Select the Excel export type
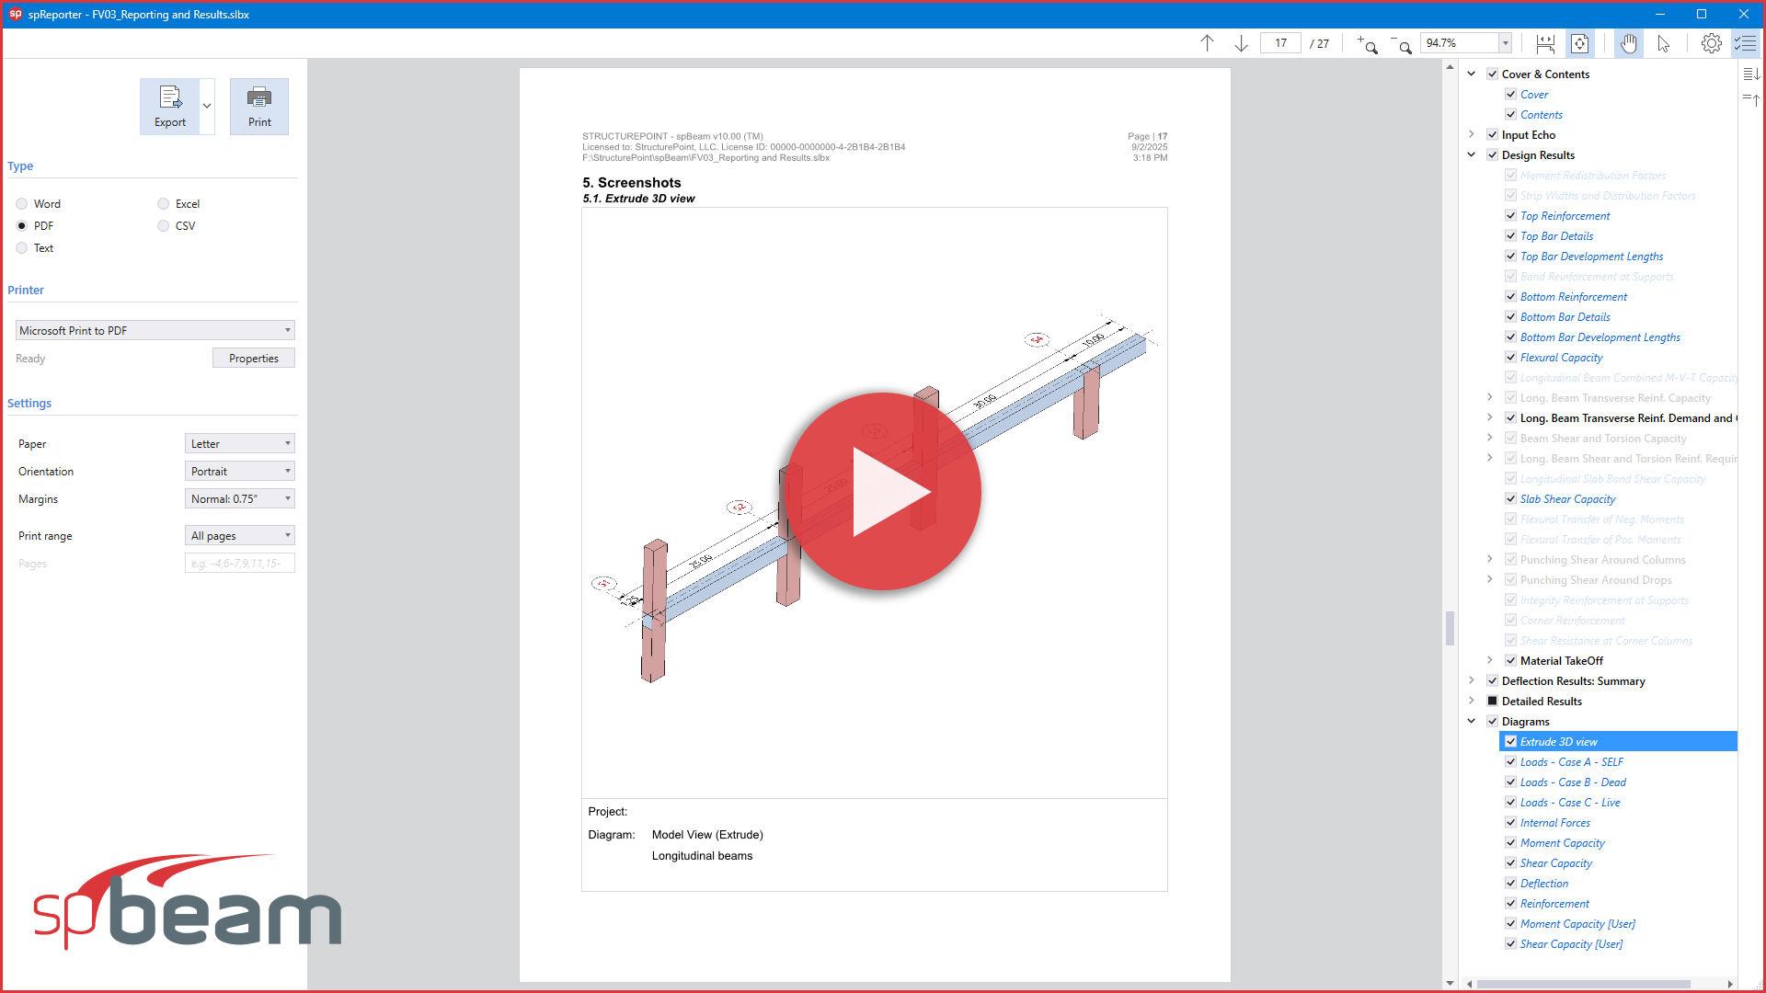The image size is (1766, 993). pos(164,204)
